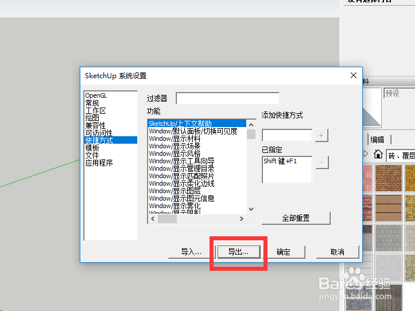Click the vertical scrollbar thumb in function list
Viewport: 415px width, 311px height.
(251, 134)
